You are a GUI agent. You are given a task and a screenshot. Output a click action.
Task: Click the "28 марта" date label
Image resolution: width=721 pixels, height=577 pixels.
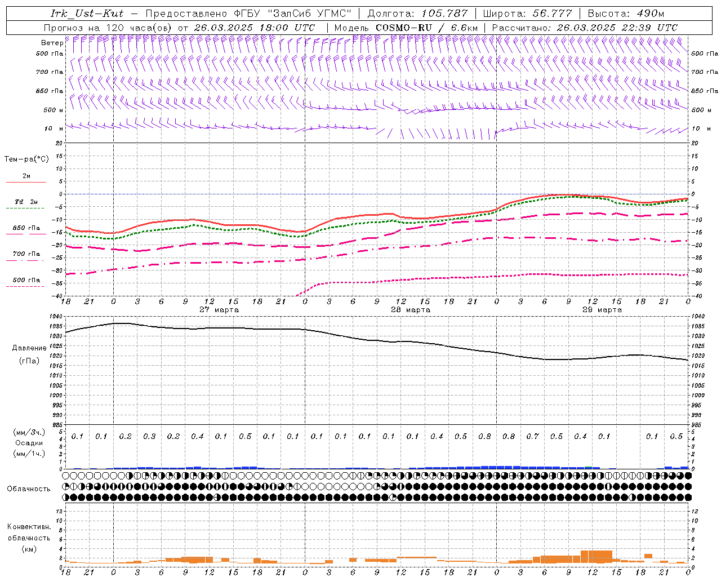pos(411,310)
